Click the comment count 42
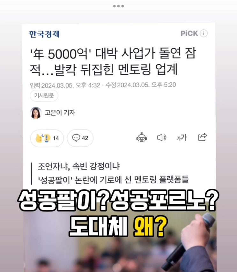 [x=85, y=138]
